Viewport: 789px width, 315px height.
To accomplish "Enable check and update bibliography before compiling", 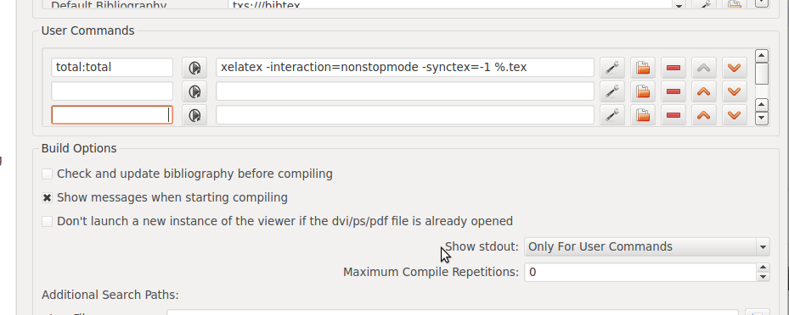I will pos(47,174).
